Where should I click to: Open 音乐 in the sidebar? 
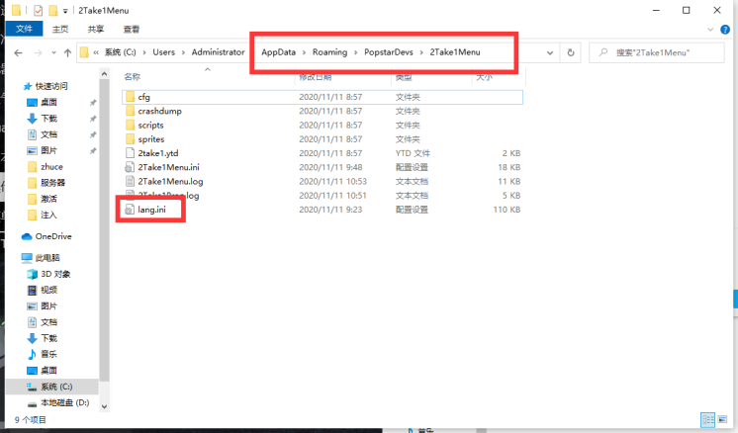tap(43, 354)
